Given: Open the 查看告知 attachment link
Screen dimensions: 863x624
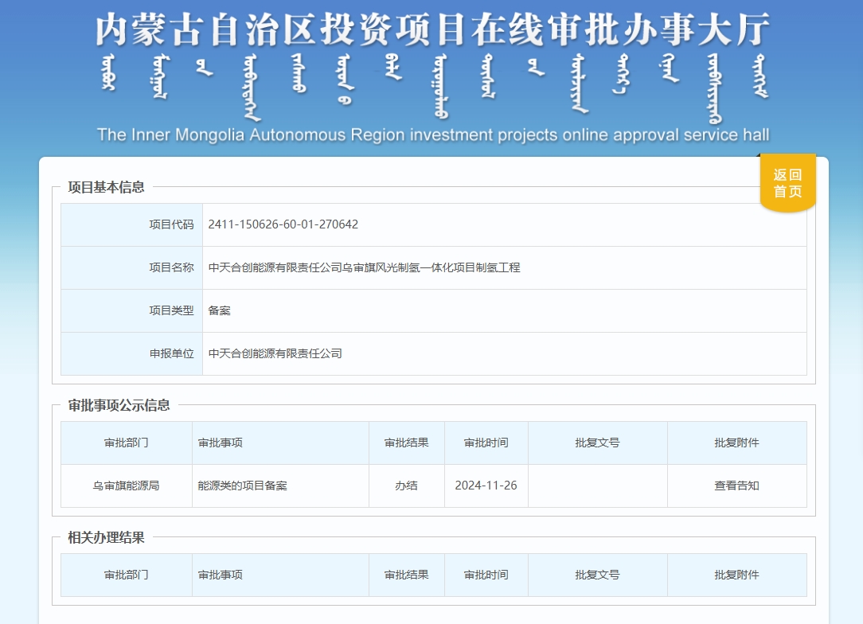Looking at the screenshot, I should (x=736, y=486).
